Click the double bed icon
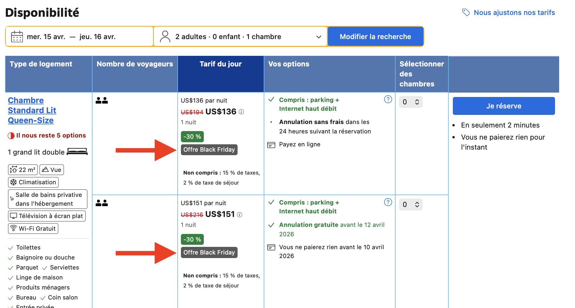 [x=77, y=152]
